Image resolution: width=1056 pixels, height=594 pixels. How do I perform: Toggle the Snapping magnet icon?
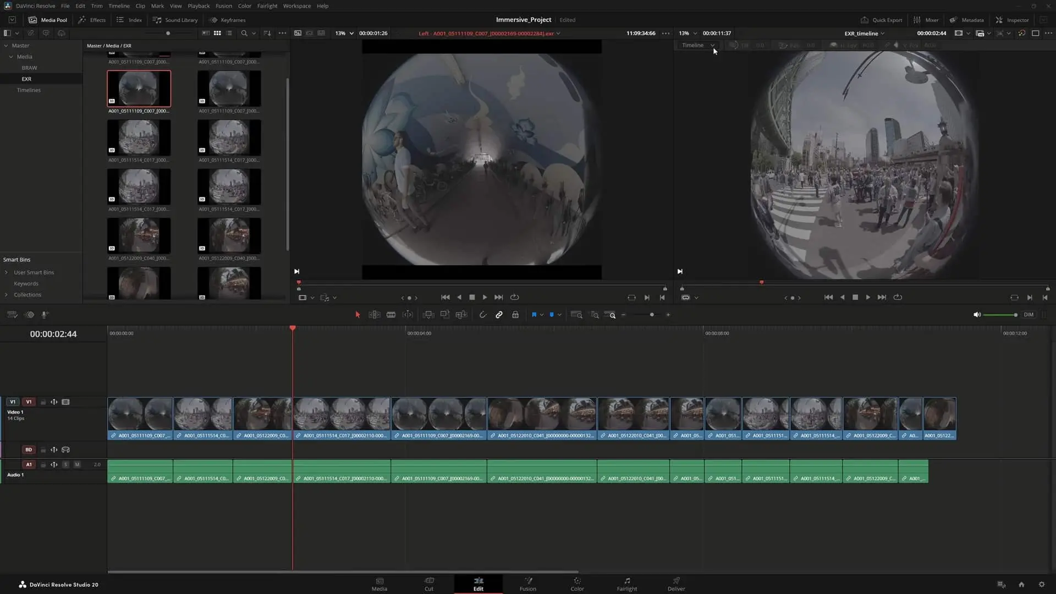[482, 315]
